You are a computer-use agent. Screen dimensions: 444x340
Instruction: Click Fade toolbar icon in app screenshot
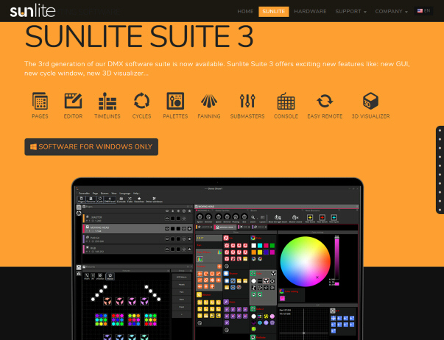click(130, 199)
